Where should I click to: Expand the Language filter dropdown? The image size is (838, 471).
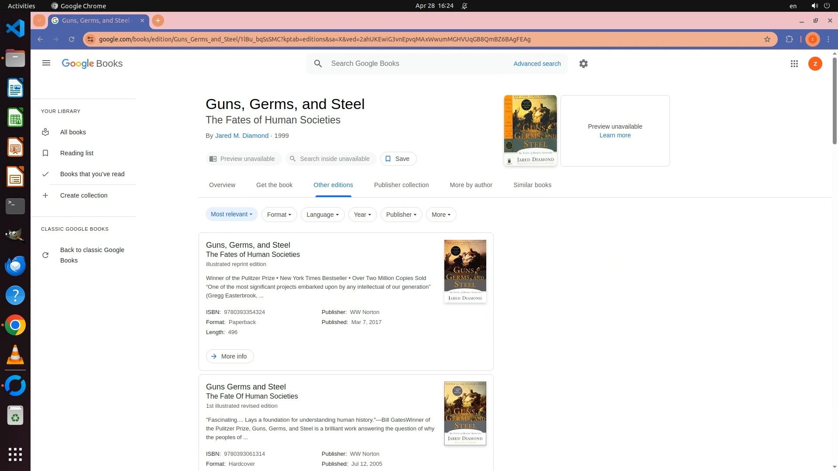(322, 215)
